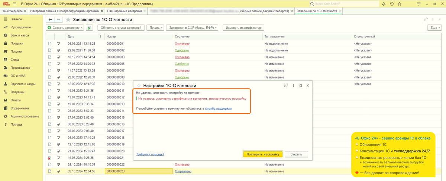446x181 pixels.
Task: Click document icon in row 00000000021
Action: [50, 158]
